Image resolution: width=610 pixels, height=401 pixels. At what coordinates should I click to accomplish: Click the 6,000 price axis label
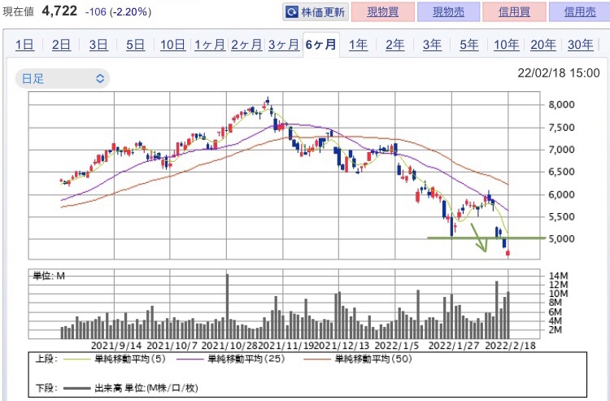pyautogui.click(x=561, y=194)
